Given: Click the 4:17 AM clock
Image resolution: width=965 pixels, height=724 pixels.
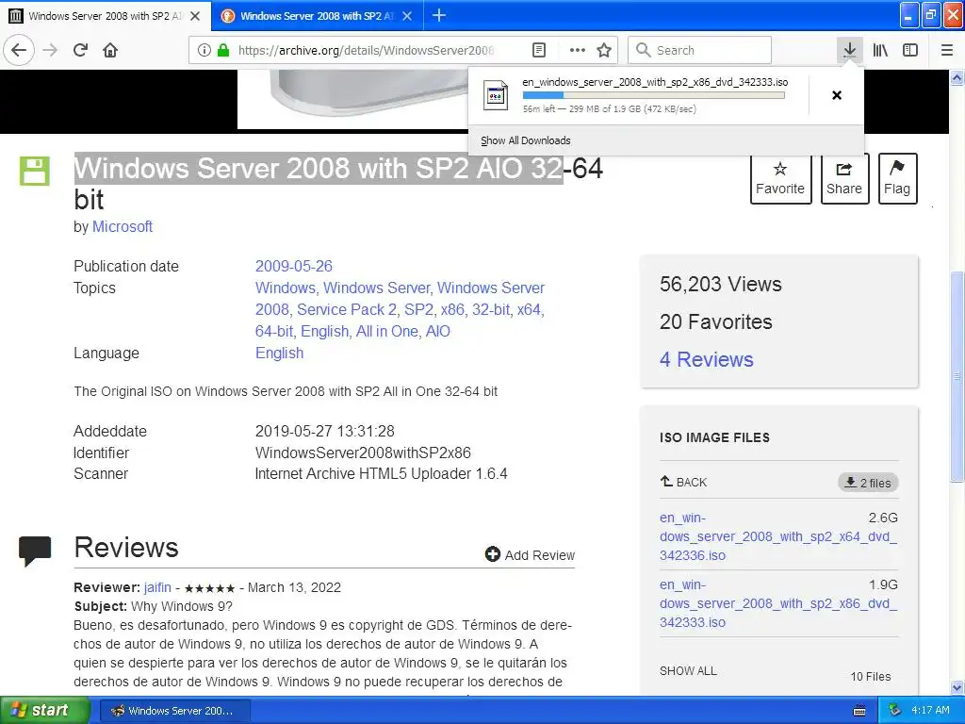Looking at the screenshot, I should (x=930, y=710).
